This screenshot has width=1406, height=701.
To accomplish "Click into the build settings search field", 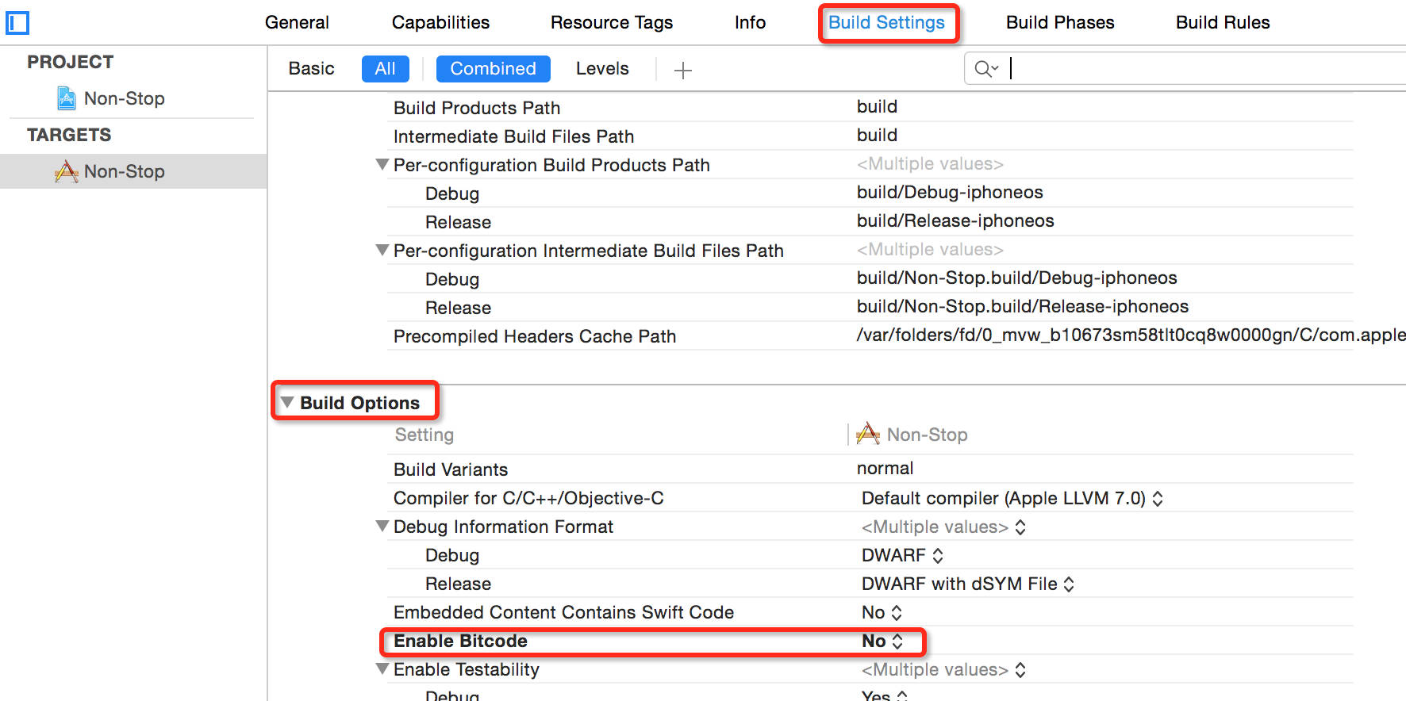I will 1206,69.
